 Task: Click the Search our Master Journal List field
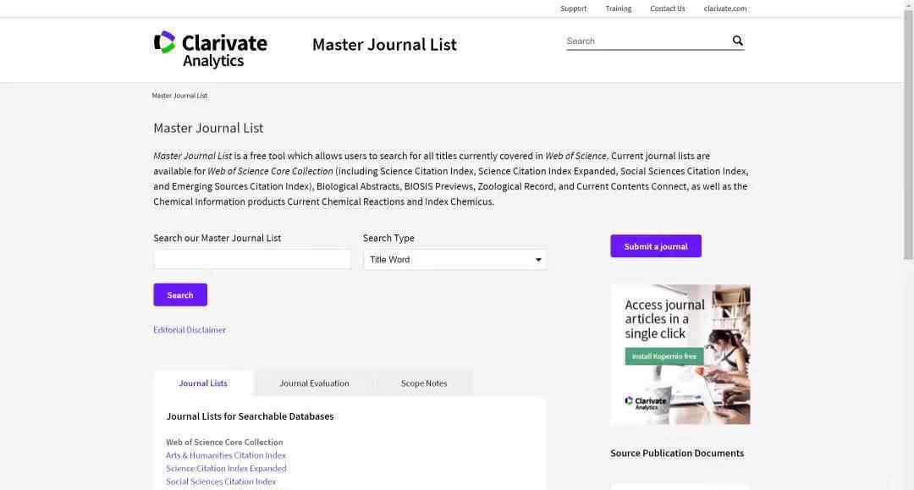pyautogui.click(x=252, y=259)
